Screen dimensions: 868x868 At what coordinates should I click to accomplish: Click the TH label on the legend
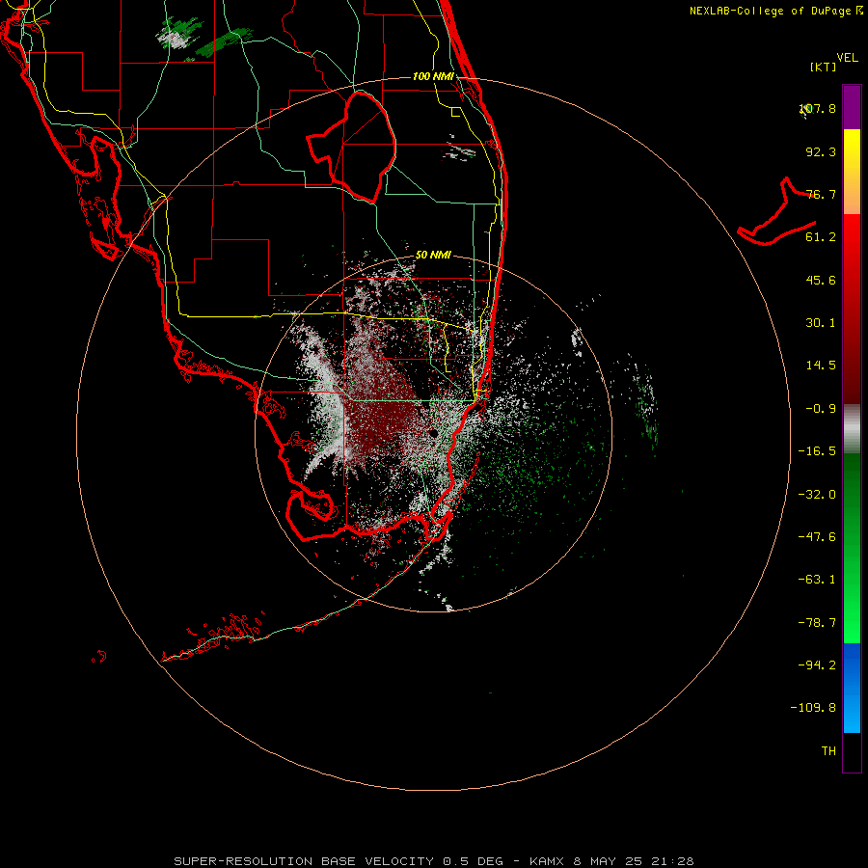pos(828,751)
